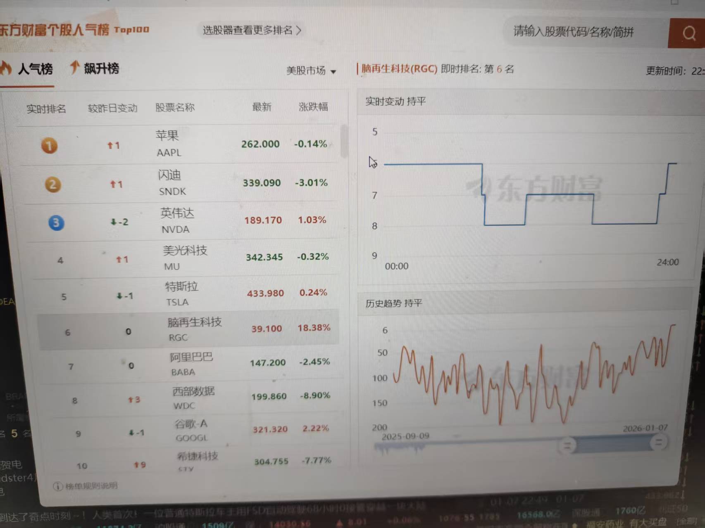705x528 pixels.
Task: Click the rank 2 gold badge icon
Action: tap(53, 185)
